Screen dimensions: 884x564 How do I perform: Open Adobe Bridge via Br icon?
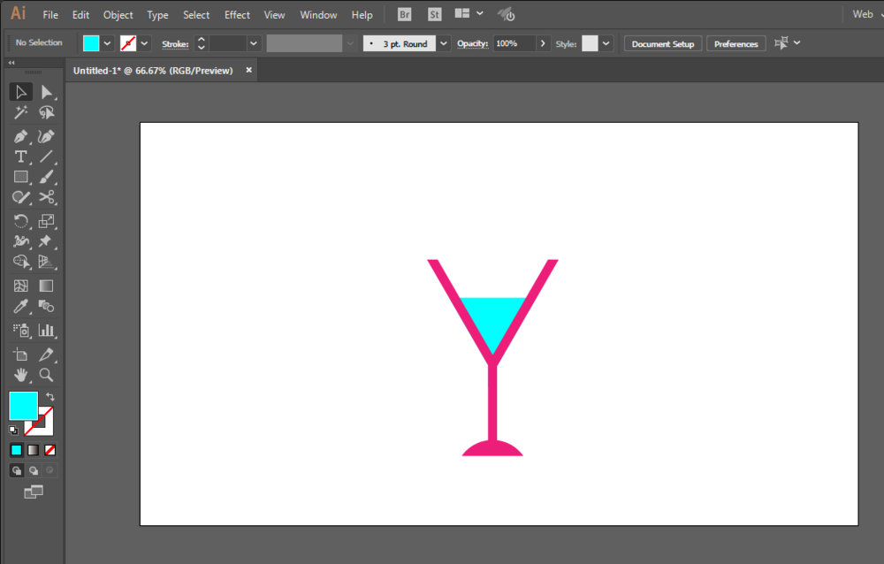tap(404, 15)
